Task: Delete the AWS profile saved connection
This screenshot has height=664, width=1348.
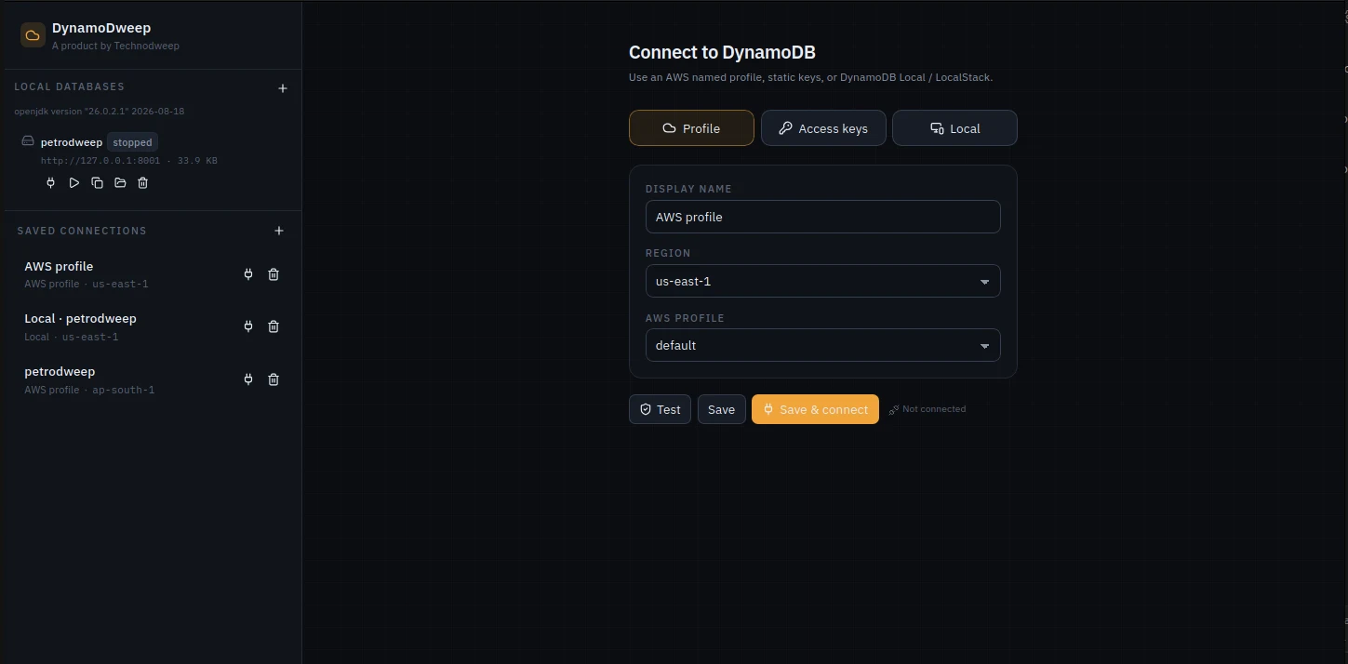Action: pos(274,274)
